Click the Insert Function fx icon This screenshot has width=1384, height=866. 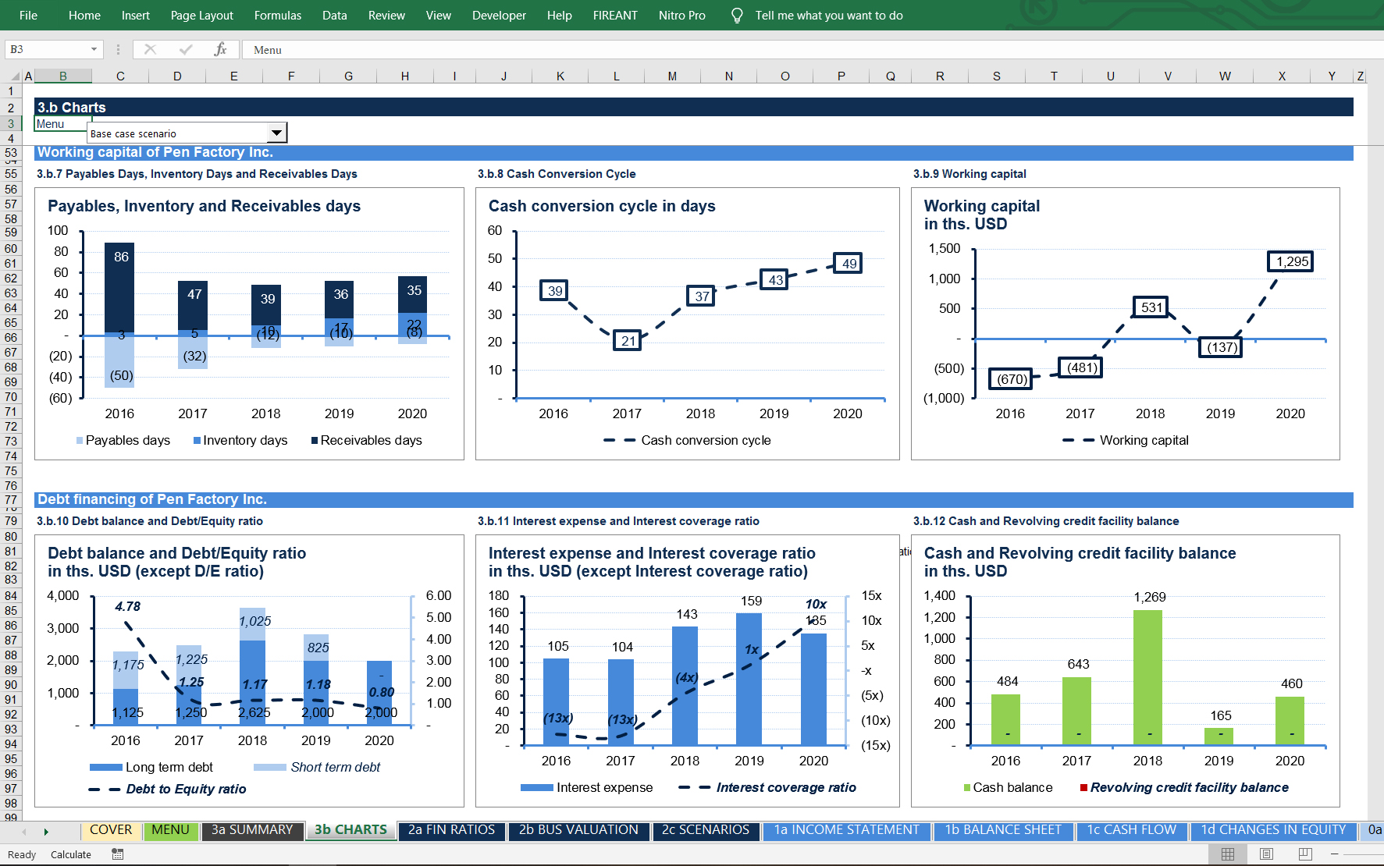(x=220, y=50)
